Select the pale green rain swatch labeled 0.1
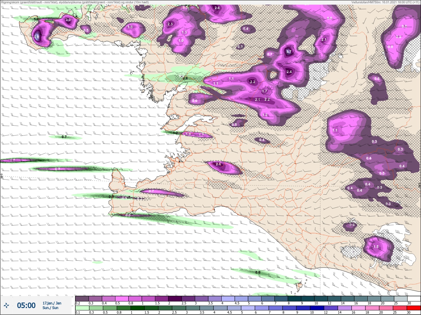 pos(82,308)
